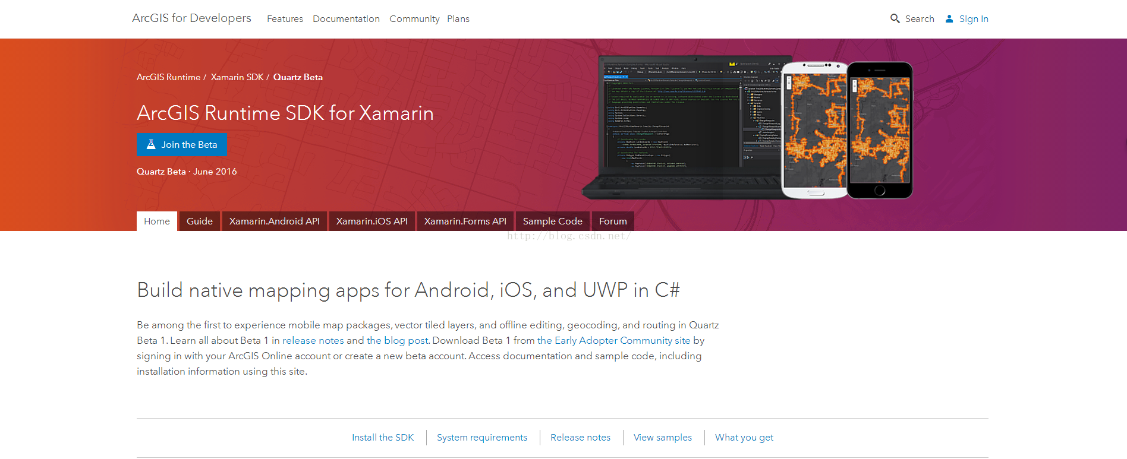Click the ArcGIS Runtime breadcrumb link
Viewport: 1127px width, 459px height.
[168, 77]
